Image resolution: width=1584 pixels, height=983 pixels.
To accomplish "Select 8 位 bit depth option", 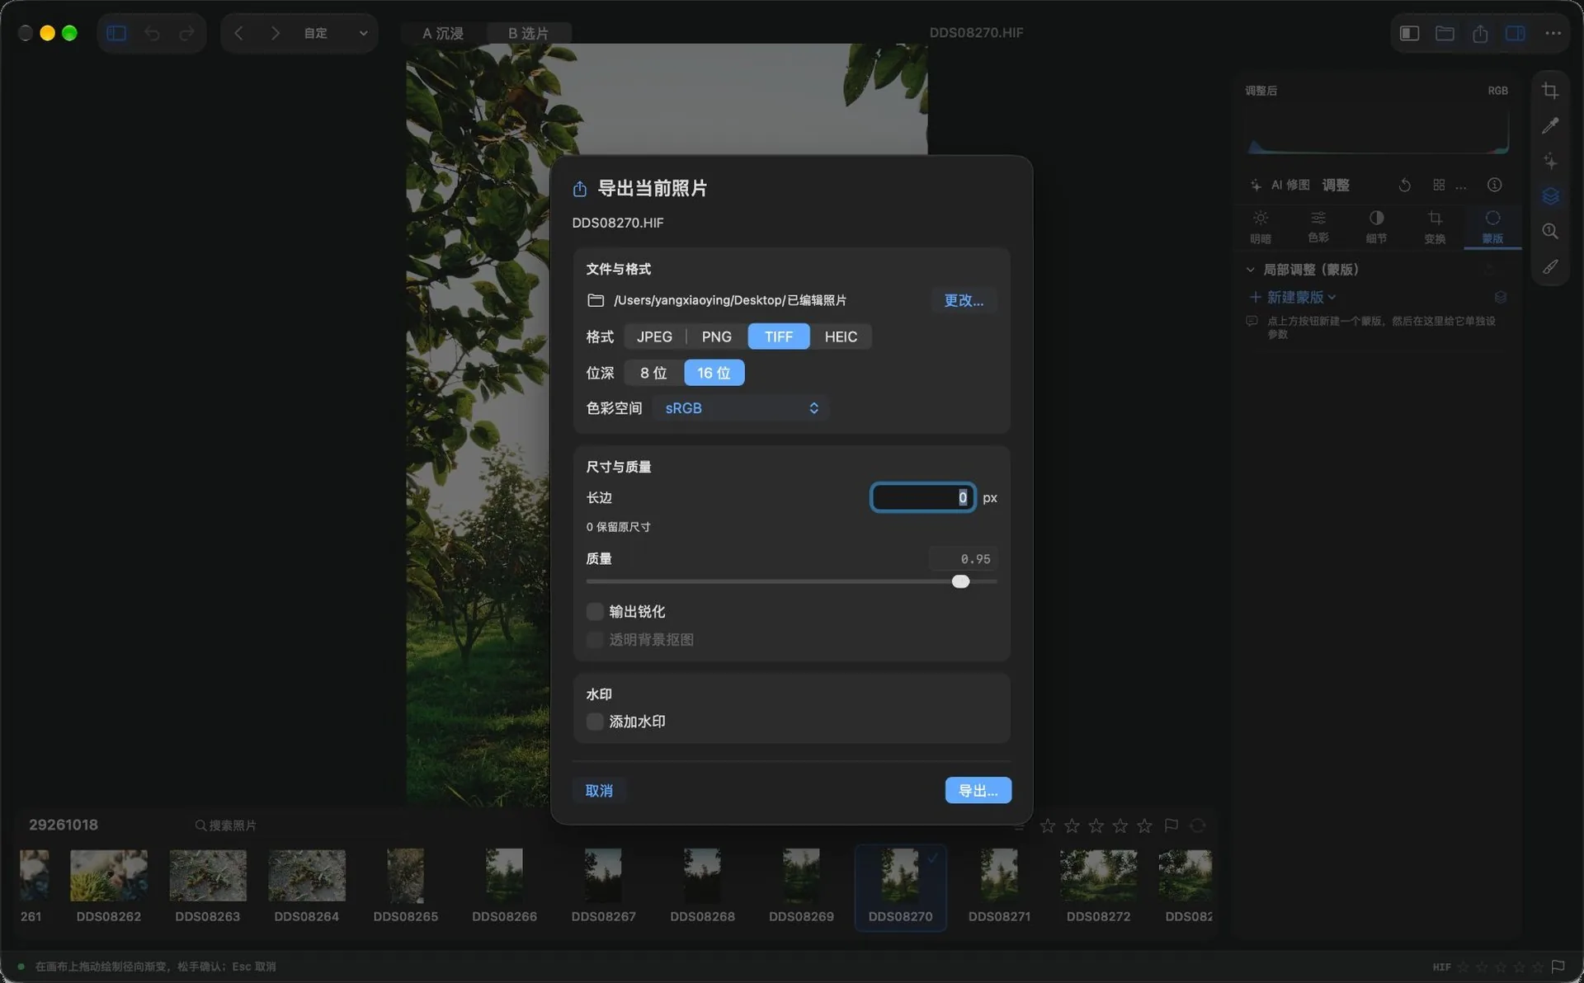I will 653,373.
